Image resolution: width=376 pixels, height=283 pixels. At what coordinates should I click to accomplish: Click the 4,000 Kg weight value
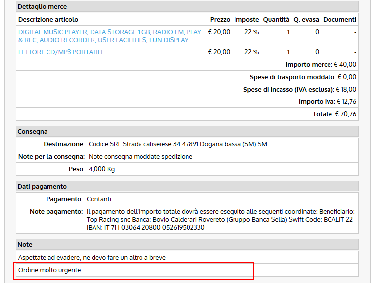tap(102, 169)
